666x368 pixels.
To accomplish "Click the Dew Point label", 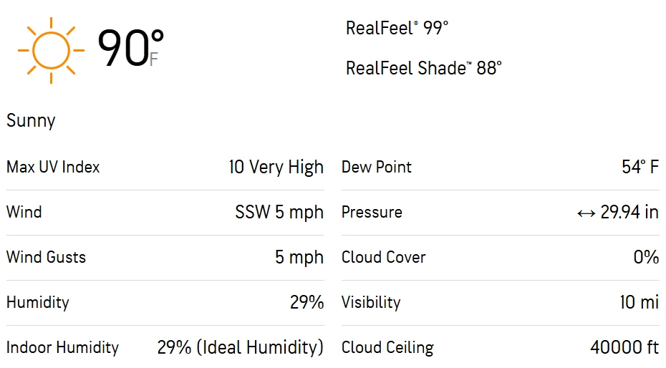I will (x=377, y=167).
